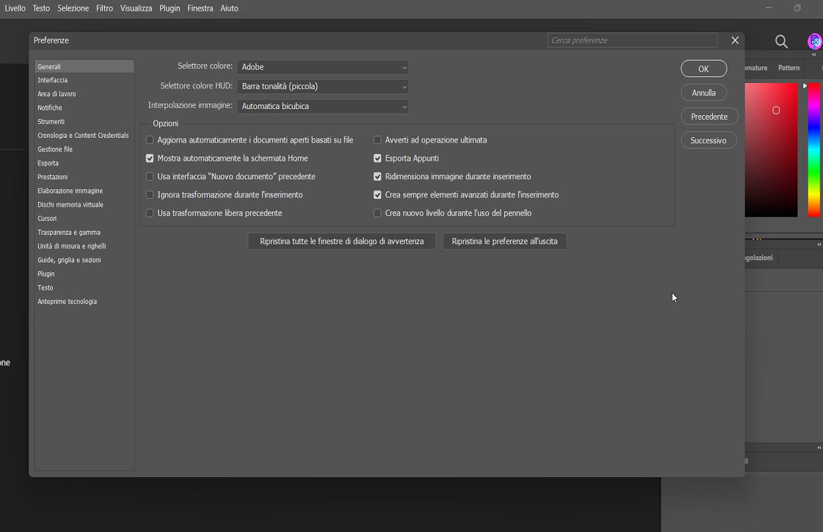Image resolution: width=823 pixels, height=532 pixels.
Task: Click Ripristina le preferenze all'uscita
Action: click(x=505, y=241)
